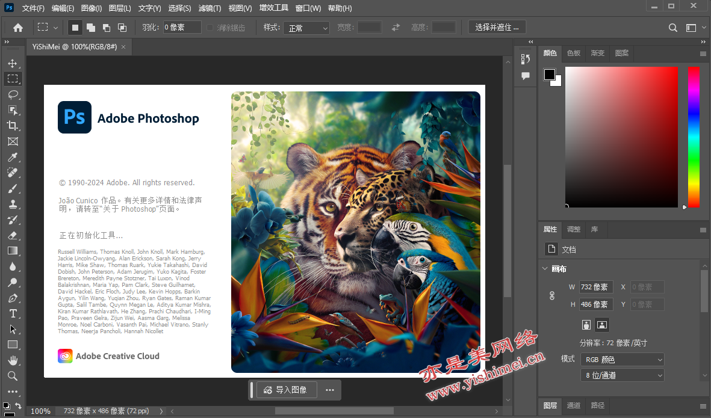
Task: Open more options in contextual task bar
Action: coord(330,390)
